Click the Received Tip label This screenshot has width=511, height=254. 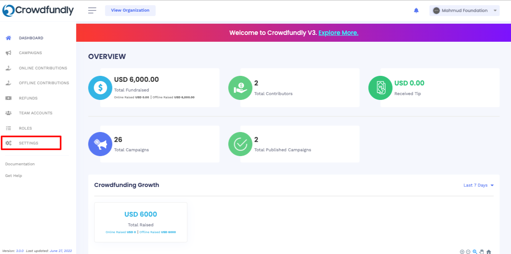pos(408,93)
